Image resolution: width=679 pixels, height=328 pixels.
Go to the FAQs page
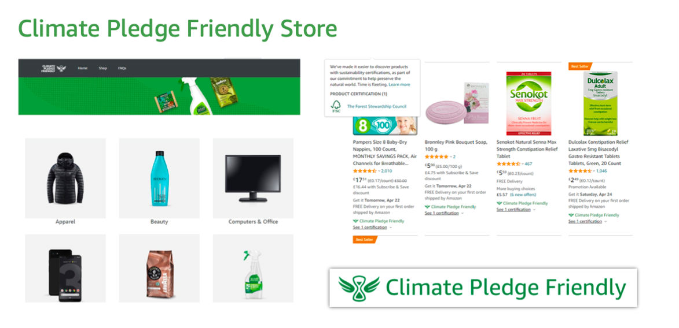(122, 68)
